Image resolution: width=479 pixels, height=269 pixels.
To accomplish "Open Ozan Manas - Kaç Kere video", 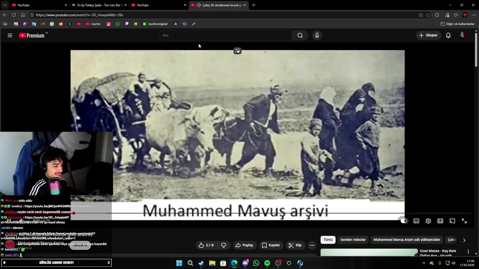I will (x=438, y=253).
